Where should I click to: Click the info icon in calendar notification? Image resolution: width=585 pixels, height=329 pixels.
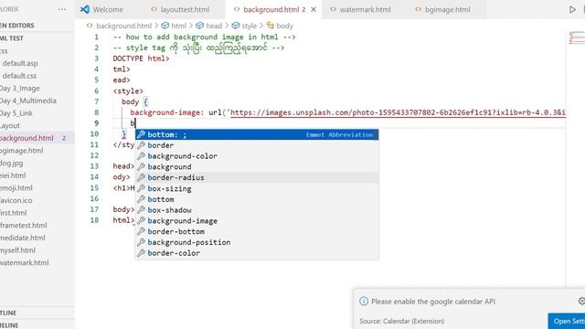364,302
